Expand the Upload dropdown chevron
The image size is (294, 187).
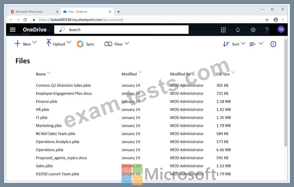69,42
